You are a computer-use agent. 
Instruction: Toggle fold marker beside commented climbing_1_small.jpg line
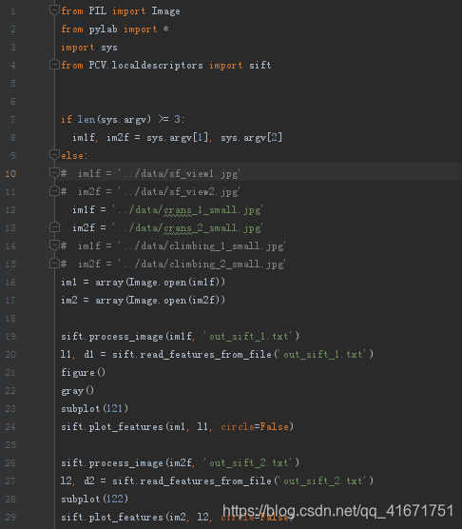click(x=54, y=245)
